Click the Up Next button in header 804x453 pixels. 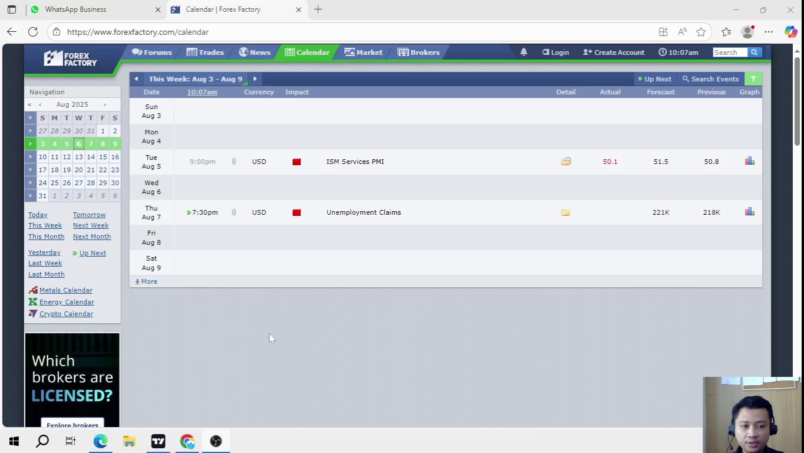655,79
